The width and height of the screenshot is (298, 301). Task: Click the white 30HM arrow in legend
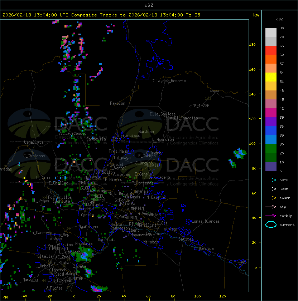click(271, 189)
